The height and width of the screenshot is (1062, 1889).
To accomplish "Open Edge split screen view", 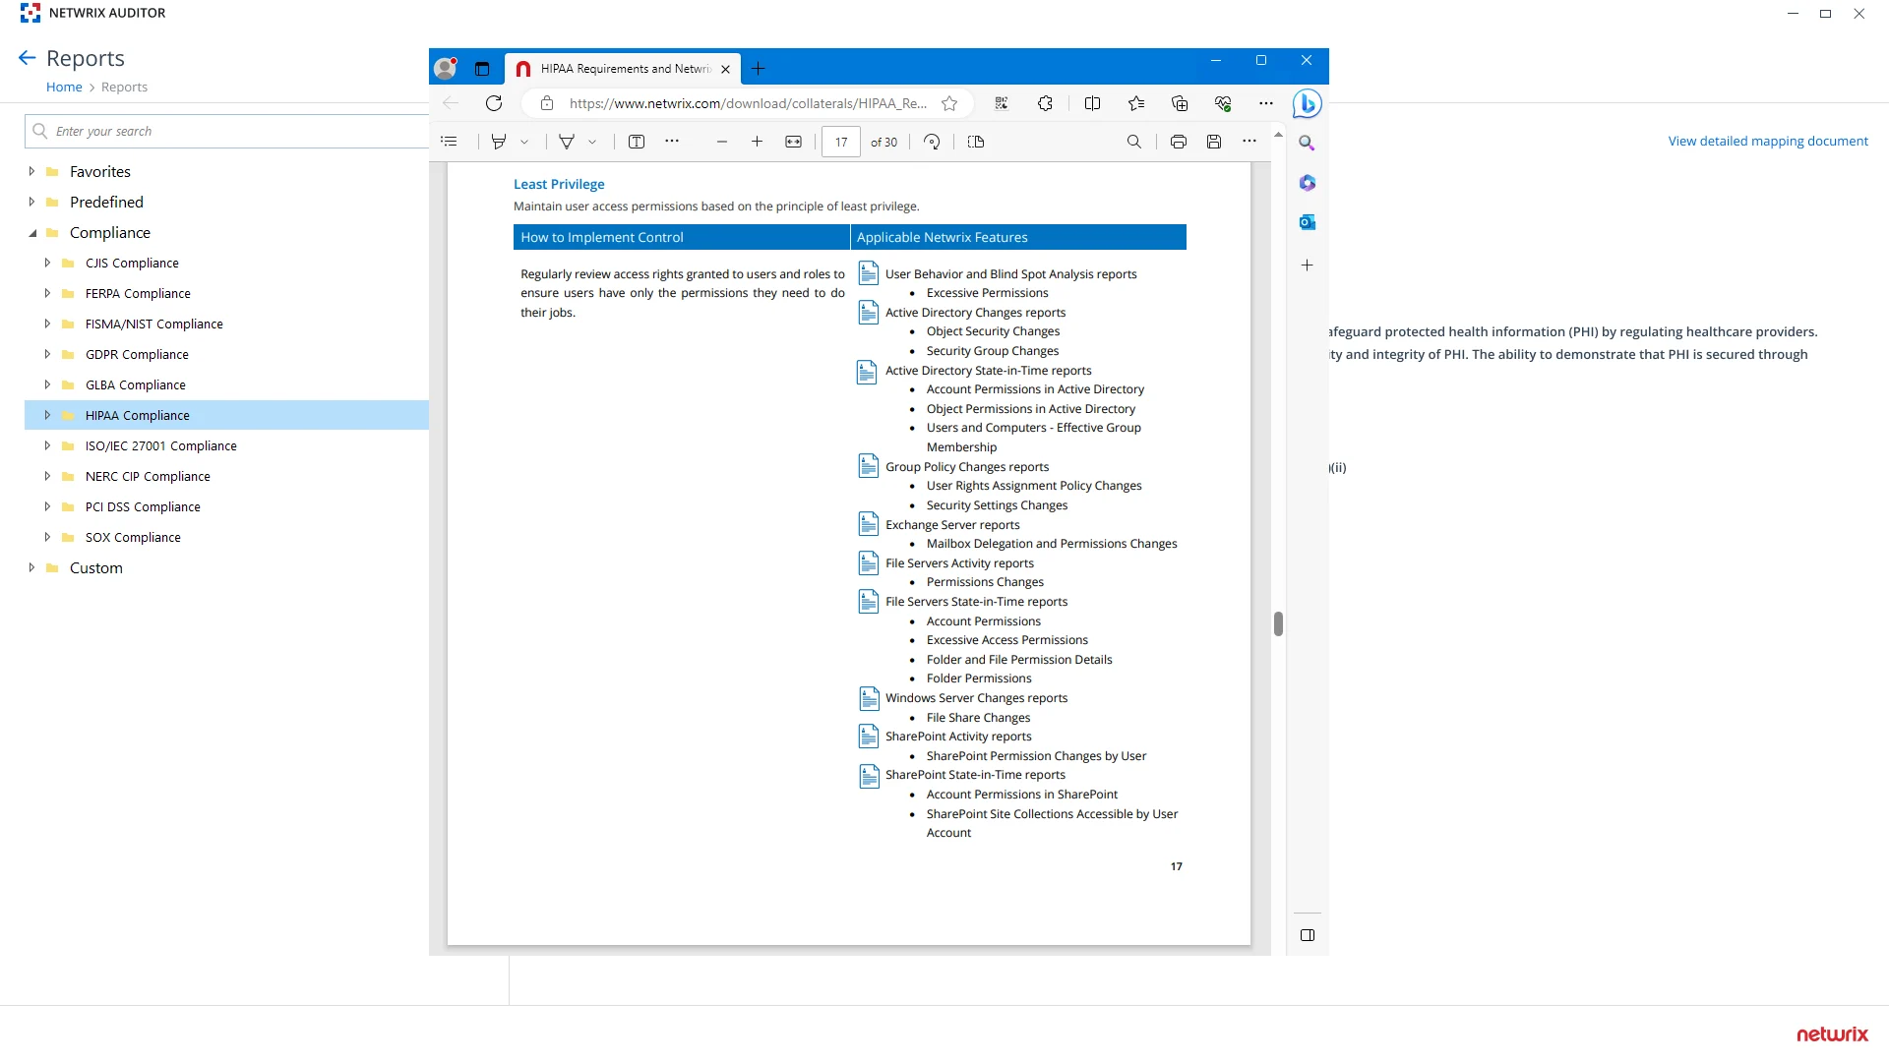I will pos(1092,103).
